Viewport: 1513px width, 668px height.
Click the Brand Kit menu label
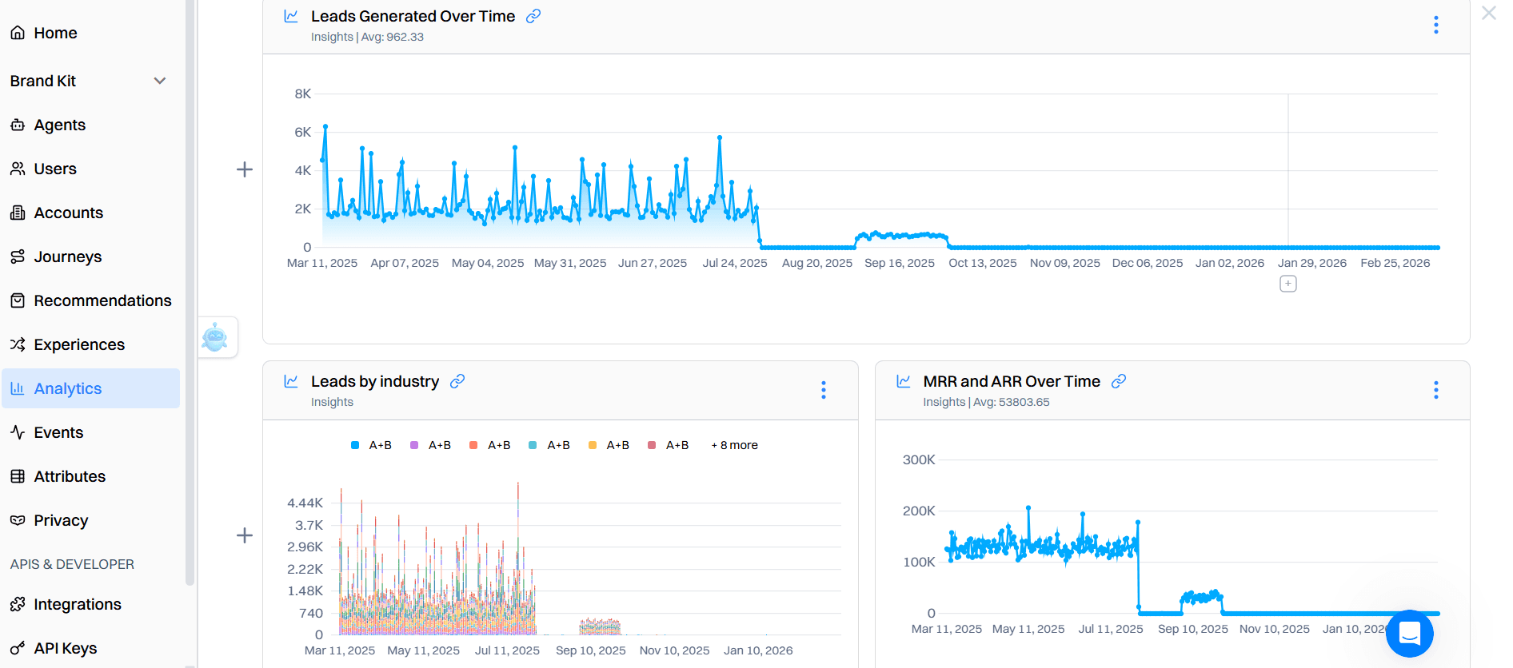43,81
